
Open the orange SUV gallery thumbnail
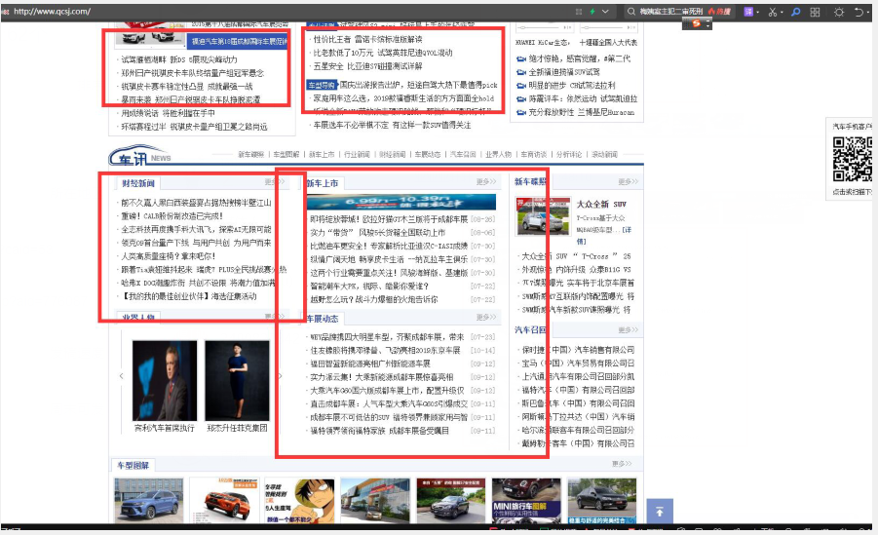coord(224,501)
